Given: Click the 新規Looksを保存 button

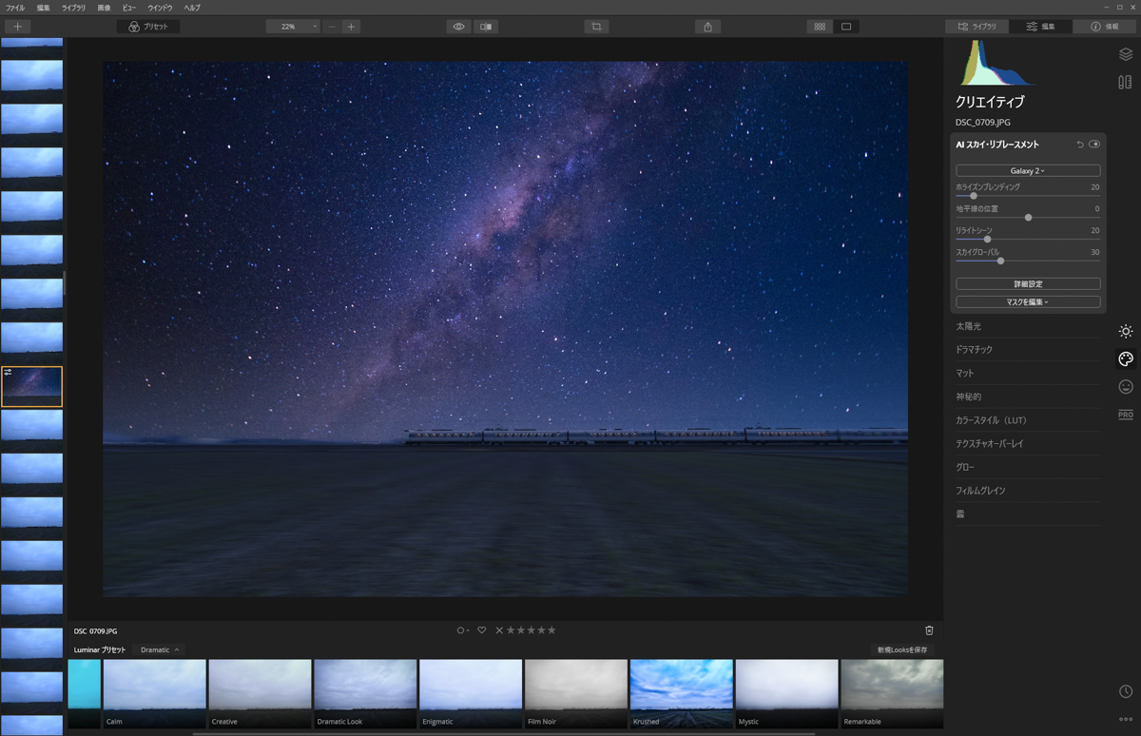Looking at the screenshot, I should point(901,650).
